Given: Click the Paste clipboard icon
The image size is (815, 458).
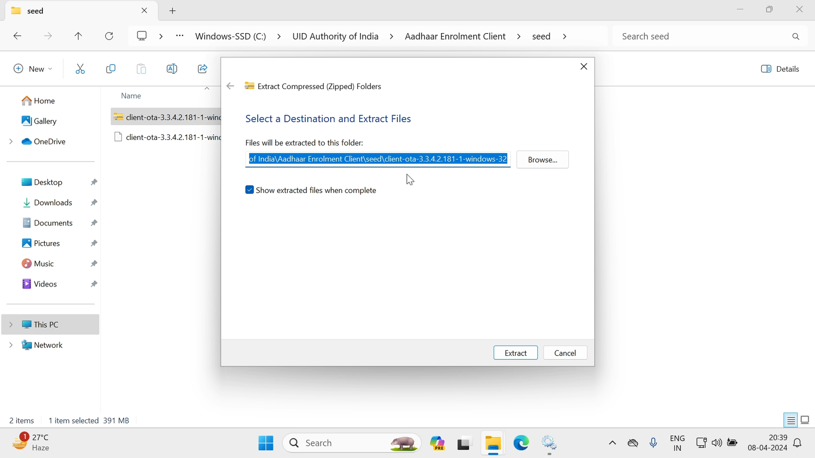Looking at the screenshot, I should tap(141, 69).
